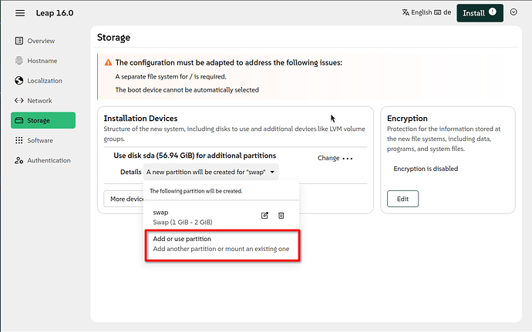Open the hamburger navigation menu
The image size is (532, 332).
click(20, 13)
